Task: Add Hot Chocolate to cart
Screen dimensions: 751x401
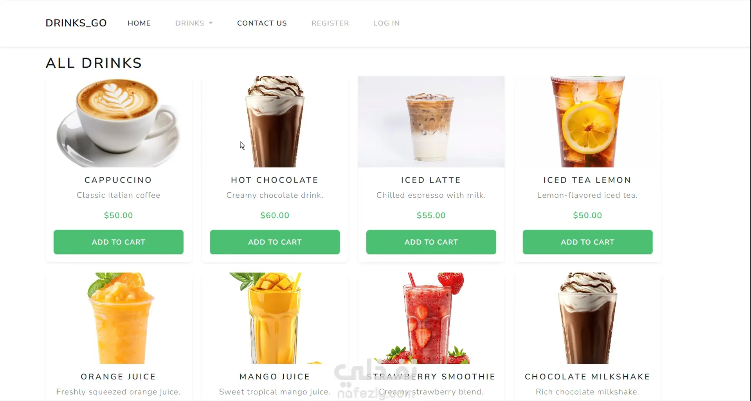Action: 275,242
